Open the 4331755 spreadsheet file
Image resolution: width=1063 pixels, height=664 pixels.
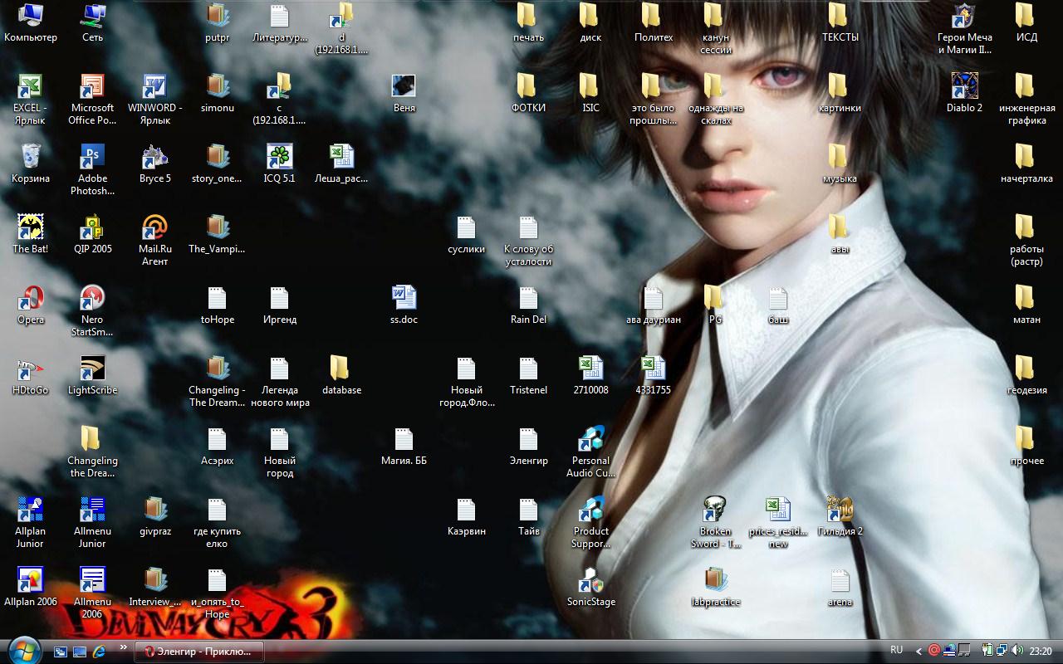pyautogui.click(x=653, y=375)
